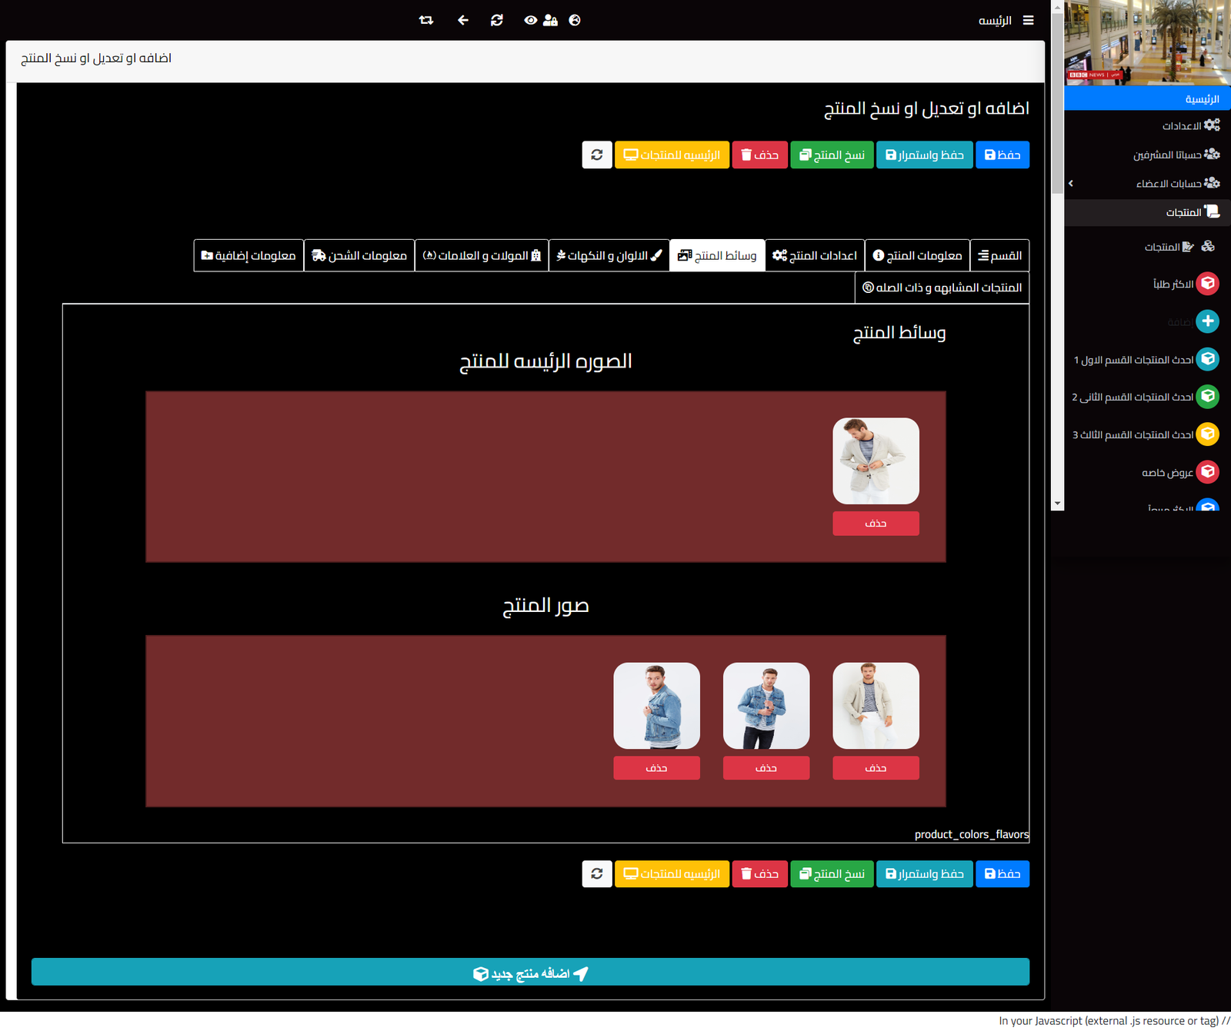Click the white refresh icon button above tabs
Image resolution: width=1231 pixels, height=1031 pixels.
tap(597, 155)
